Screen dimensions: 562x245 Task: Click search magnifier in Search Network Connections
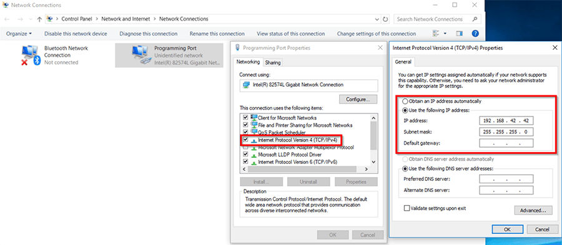click(x=475, y=19)
